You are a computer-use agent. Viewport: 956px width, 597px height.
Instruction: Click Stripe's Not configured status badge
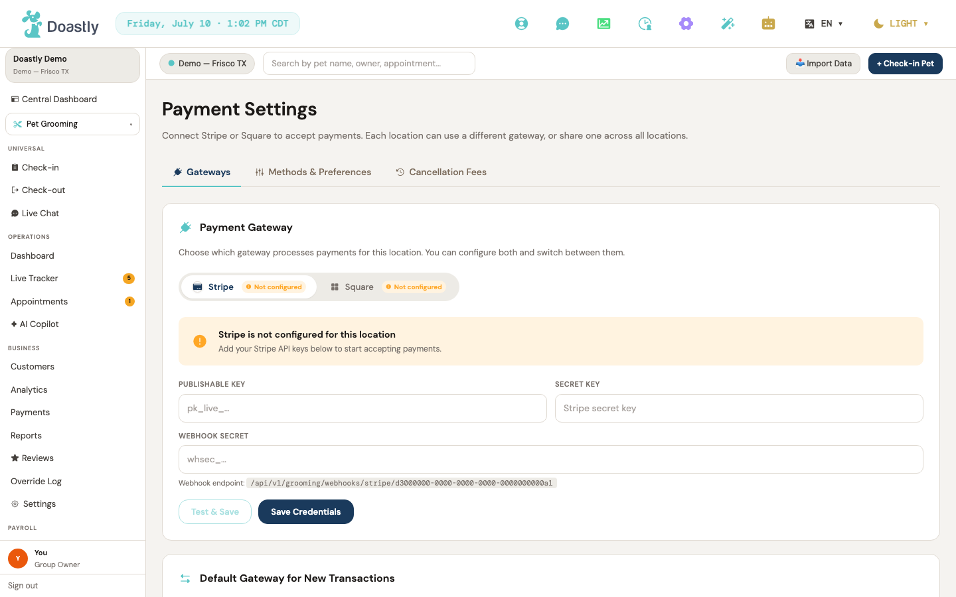click(274, 287)
